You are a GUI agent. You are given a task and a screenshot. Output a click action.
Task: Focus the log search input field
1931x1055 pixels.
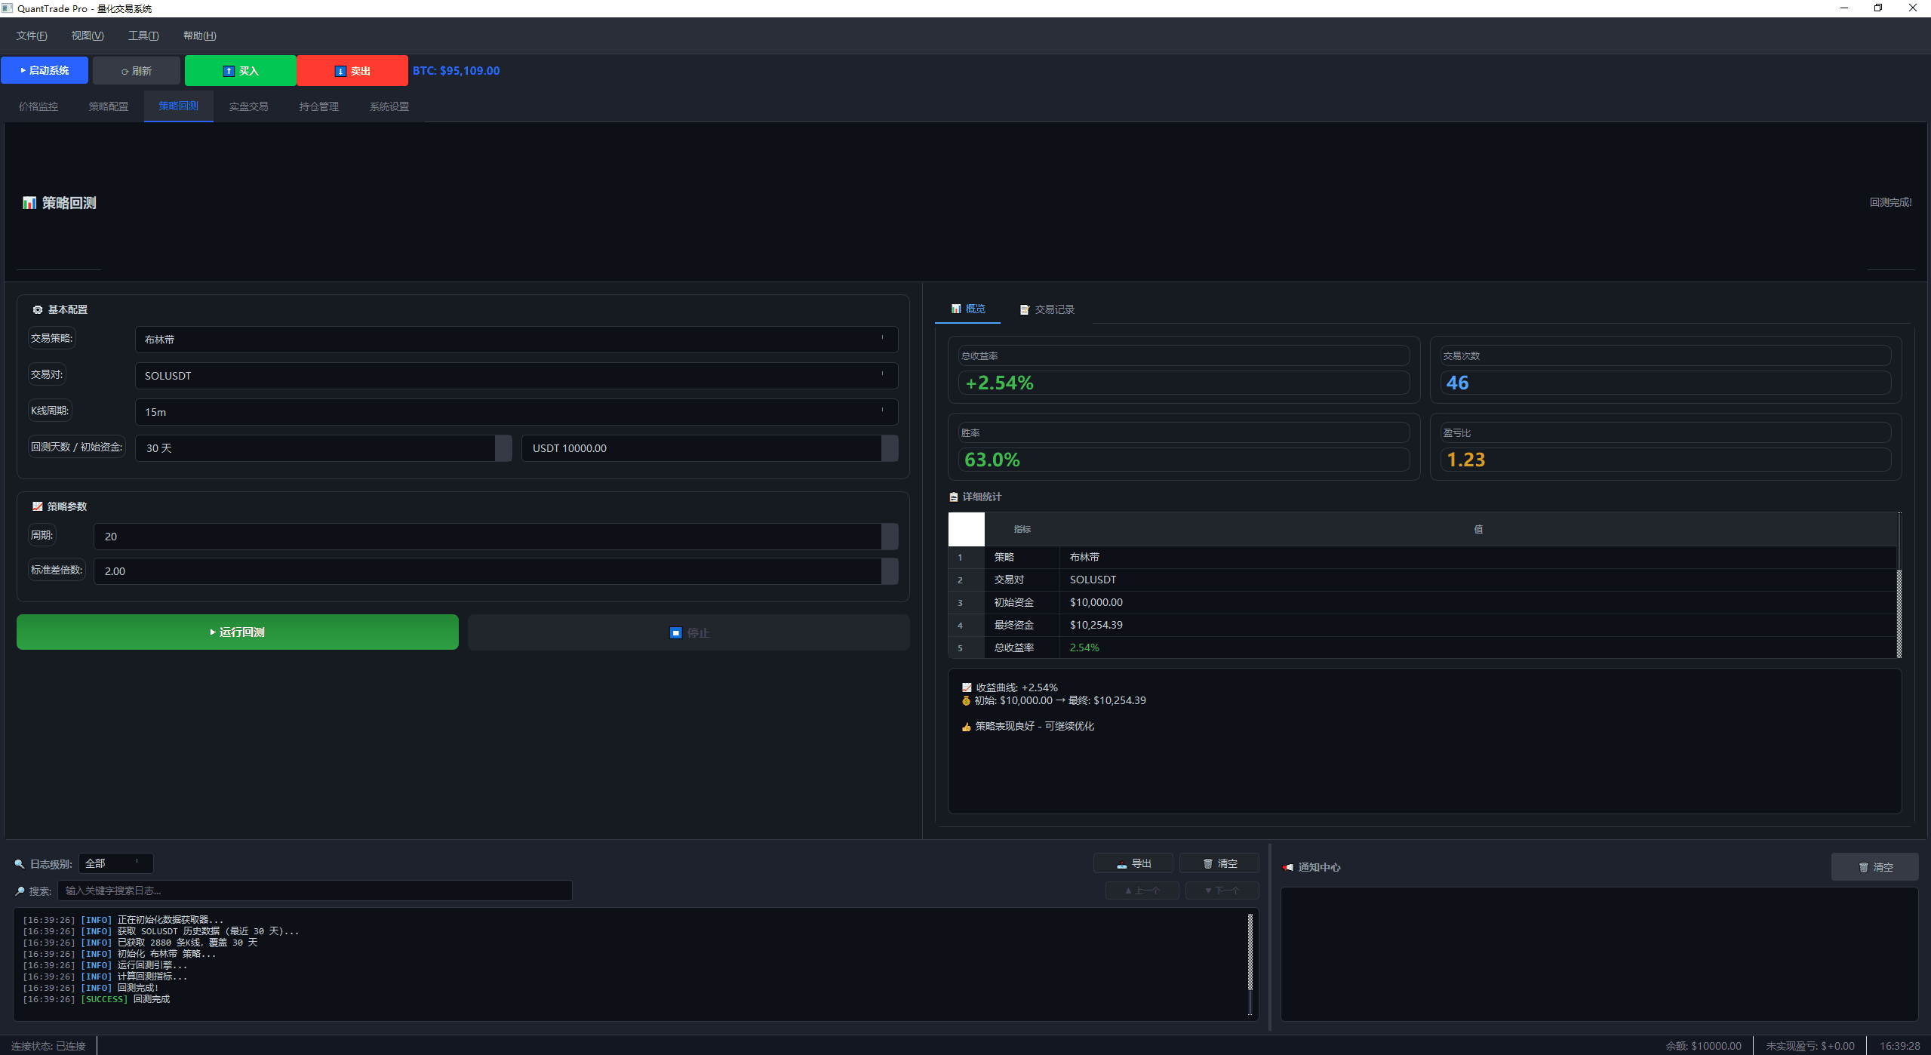(315, 890)
